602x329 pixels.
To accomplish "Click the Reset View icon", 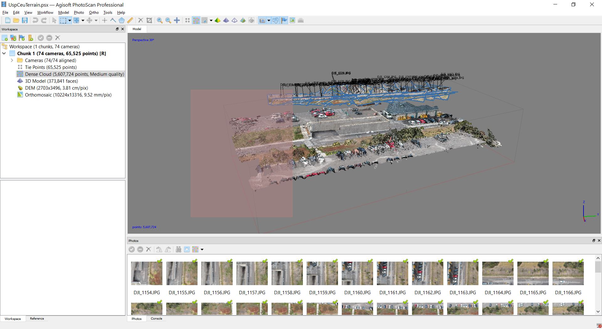I will (x=177, y=20).
